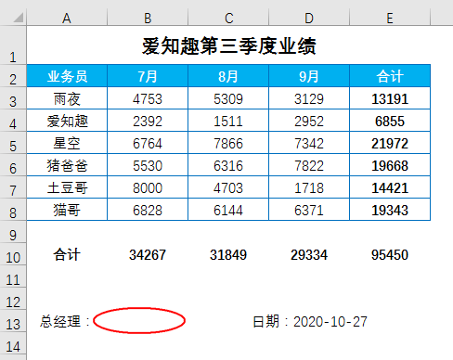The height and width of the screenshot is (360, 453).
Task: Select column B header
Action: click(x=148, y=17)
